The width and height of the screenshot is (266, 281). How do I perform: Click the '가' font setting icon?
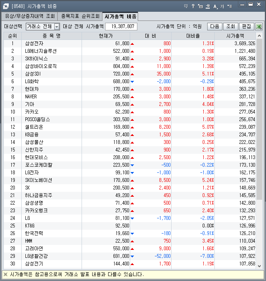pyautogui.click(x=222, y=6)
